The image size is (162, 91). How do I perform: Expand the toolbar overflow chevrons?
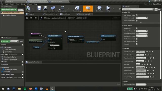click(120, 9)
